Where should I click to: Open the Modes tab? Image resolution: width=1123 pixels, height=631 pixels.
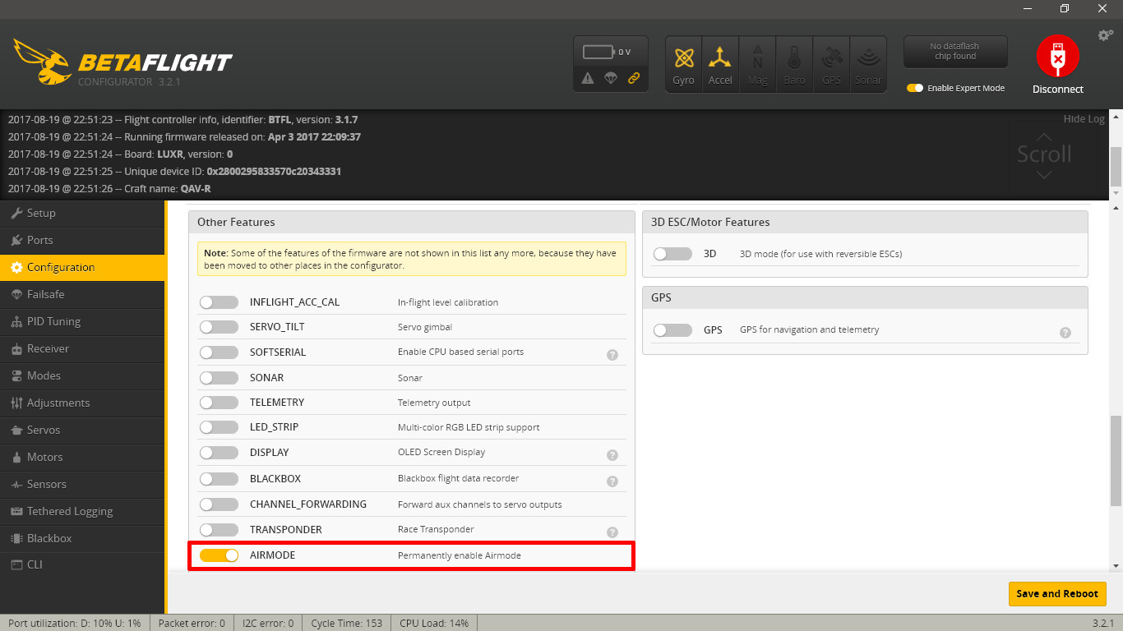tap(82, 375)
